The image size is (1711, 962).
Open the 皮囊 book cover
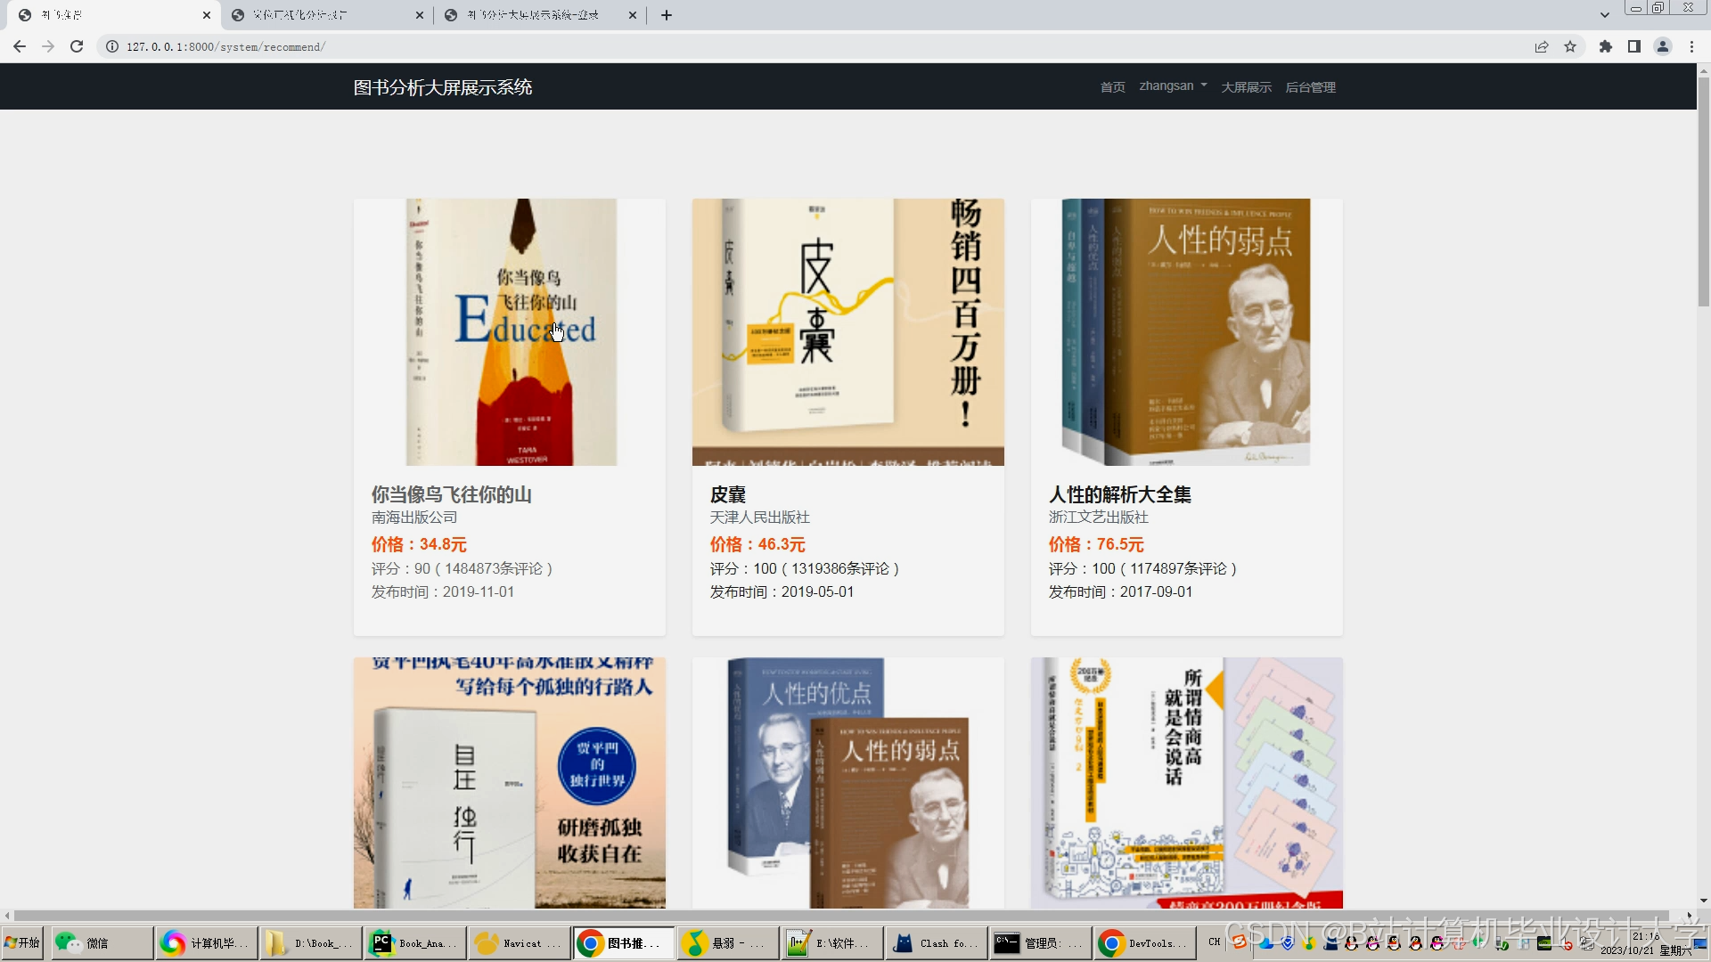tap(847, 331)
